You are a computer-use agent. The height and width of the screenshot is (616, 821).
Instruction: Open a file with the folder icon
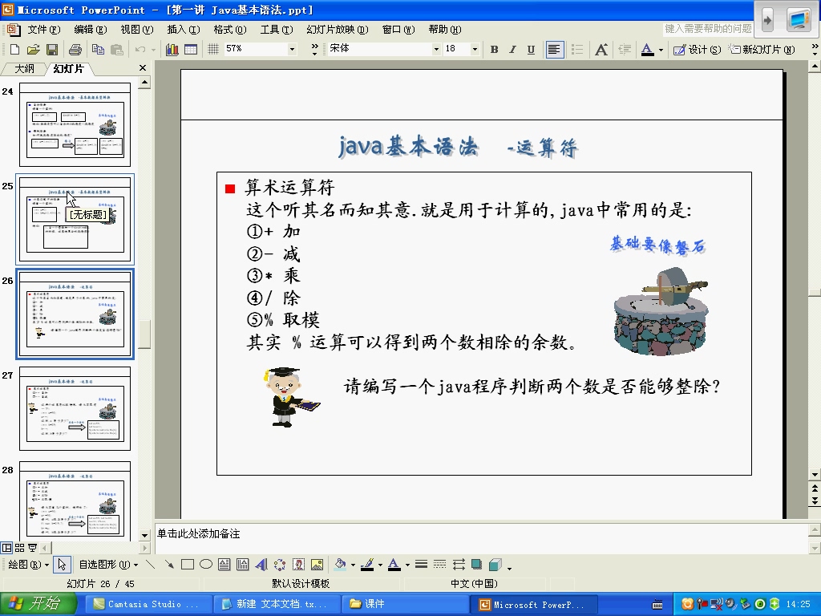tap(33, 49)
